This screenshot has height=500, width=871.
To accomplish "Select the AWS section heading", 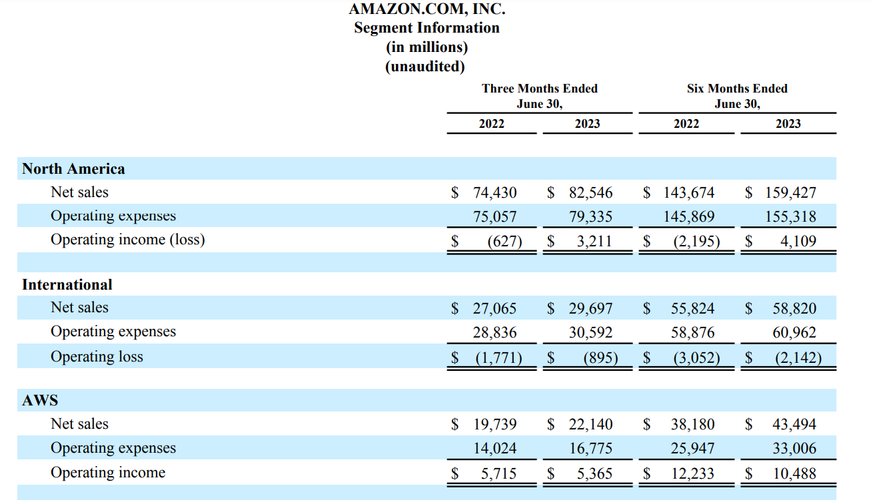I will coord(40,401).
